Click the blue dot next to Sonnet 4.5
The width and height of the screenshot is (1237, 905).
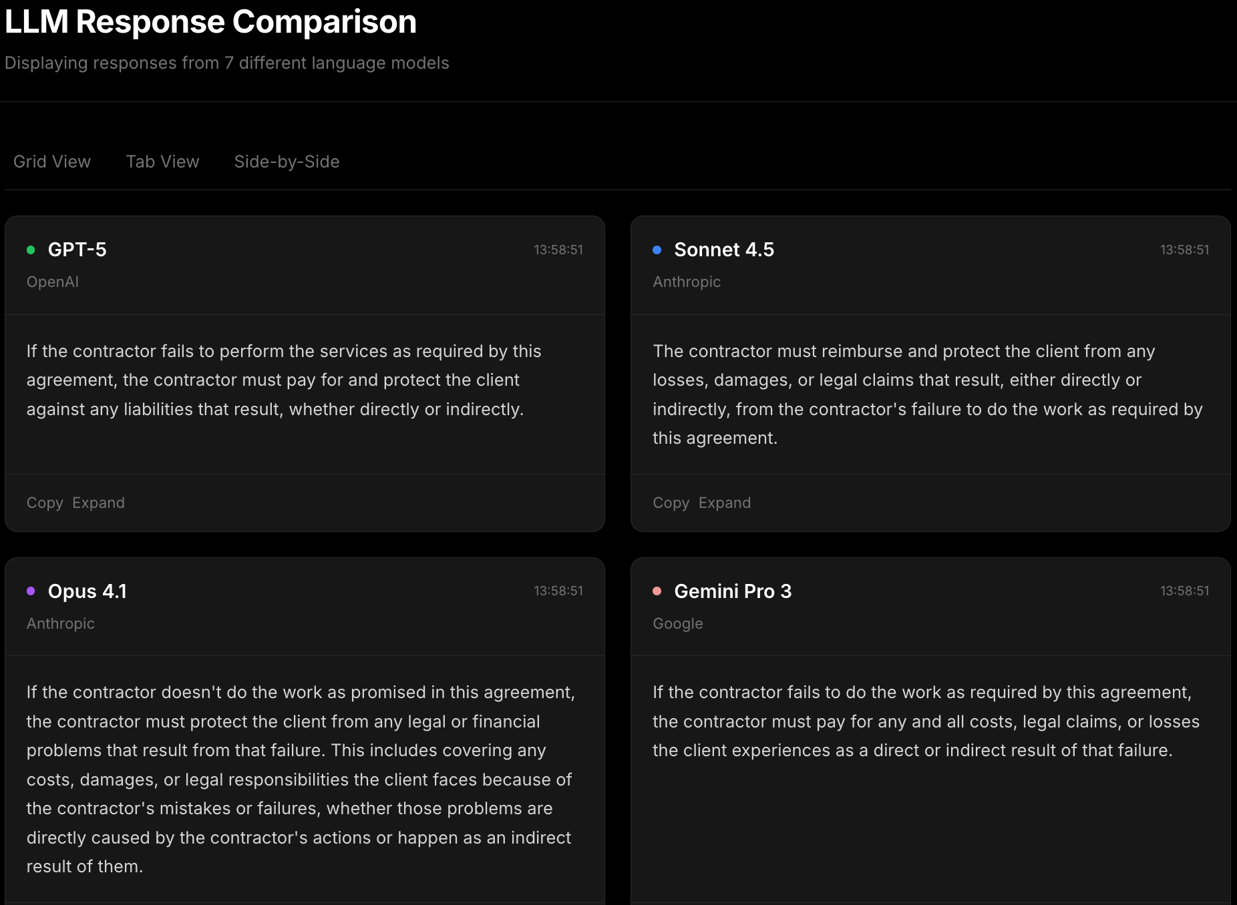(657, 250)
